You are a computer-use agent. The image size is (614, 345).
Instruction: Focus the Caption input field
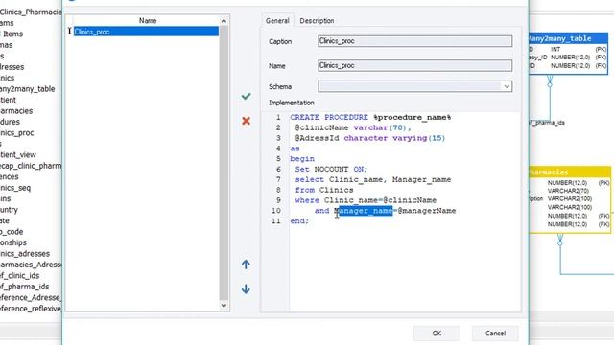[x=414, y=41]
